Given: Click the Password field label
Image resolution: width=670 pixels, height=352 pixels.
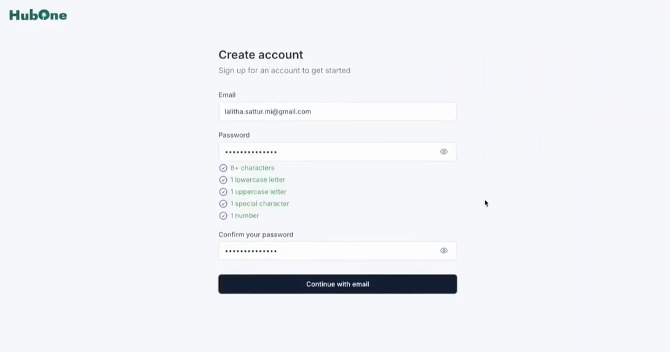Looking at the screenshot, I should click(x=234, y=135).
